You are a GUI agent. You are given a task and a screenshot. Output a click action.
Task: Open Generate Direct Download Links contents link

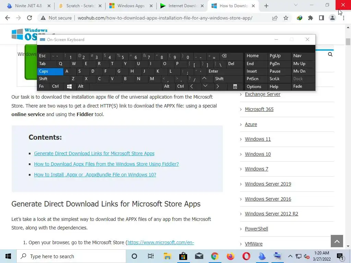(94, 153)
